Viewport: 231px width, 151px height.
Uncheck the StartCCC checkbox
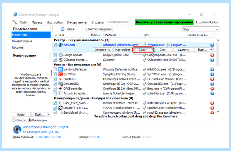click(55, 79)
